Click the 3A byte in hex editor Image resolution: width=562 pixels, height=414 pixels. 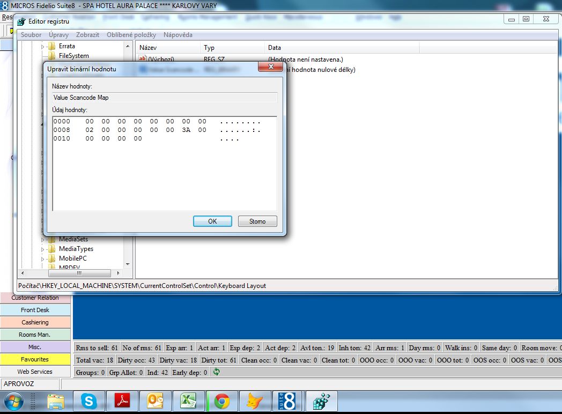(x=186, y=130)
